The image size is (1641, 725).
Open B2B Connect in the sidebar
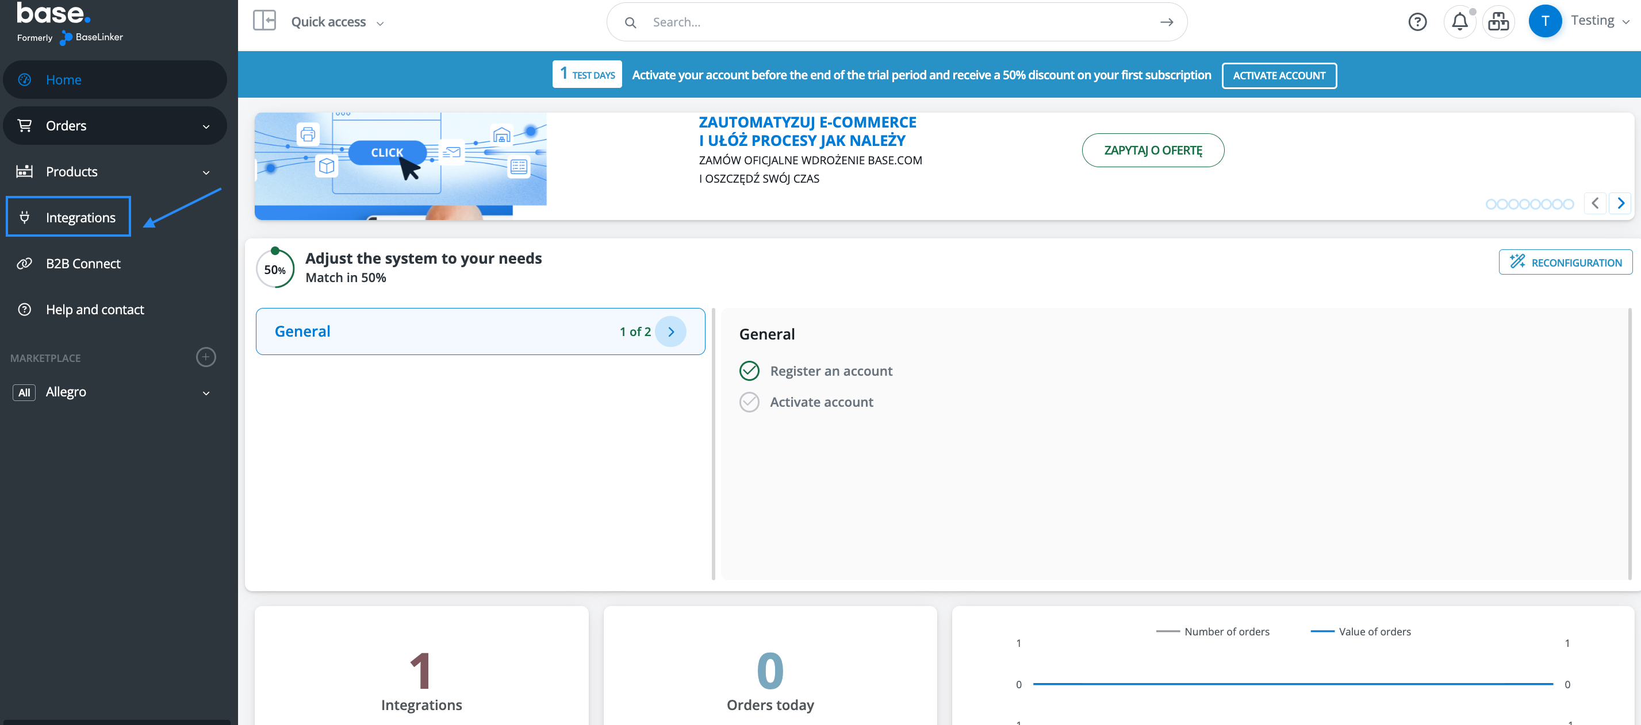[x=83, y=264]
